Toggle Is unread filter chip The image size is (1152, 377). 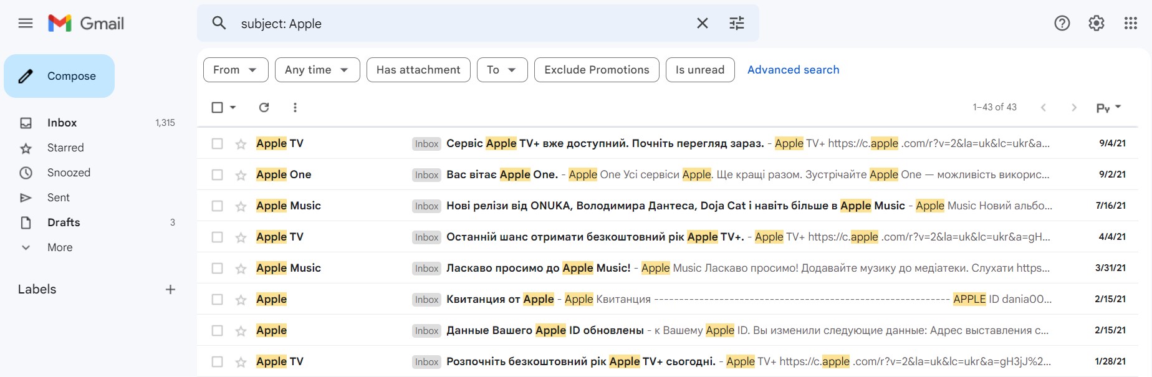tap(700, 70)
